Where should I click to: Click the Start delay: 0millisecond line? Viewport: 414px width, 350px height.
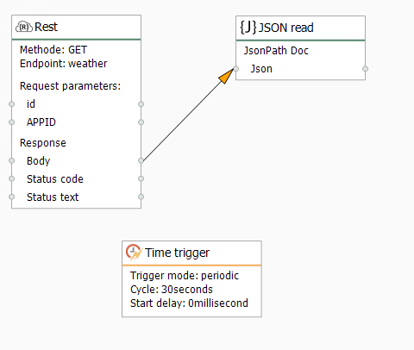tap(189, 303)
